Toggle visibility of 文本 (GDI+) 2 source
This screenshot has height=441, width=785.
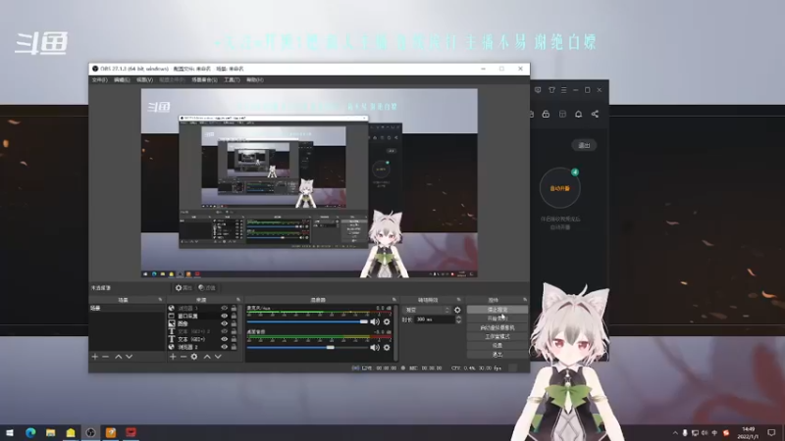click(x=225, y=331)
